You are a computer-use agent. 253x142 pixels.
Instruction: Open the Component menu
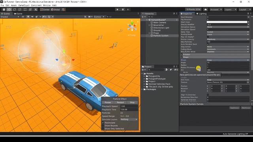(36, 5)
